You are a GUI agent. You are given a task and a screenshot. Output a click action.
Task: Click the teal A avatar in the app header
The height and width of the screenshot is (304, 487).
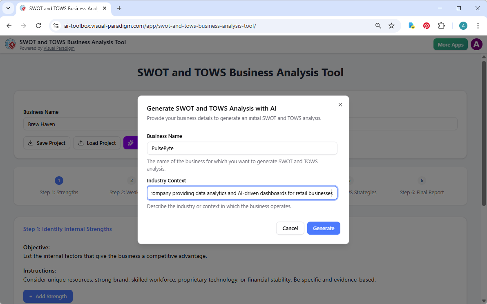[476, 44]
